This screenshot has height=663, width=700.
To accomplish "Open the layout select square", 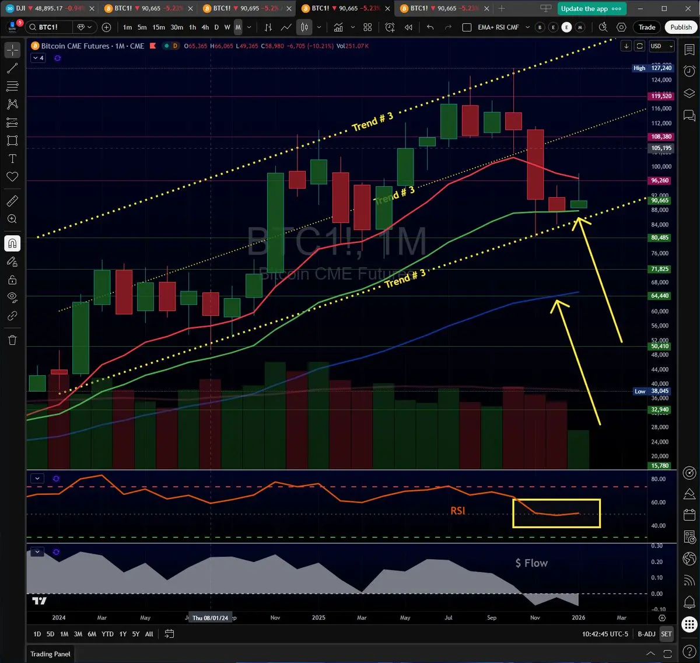I will point(467,27).
